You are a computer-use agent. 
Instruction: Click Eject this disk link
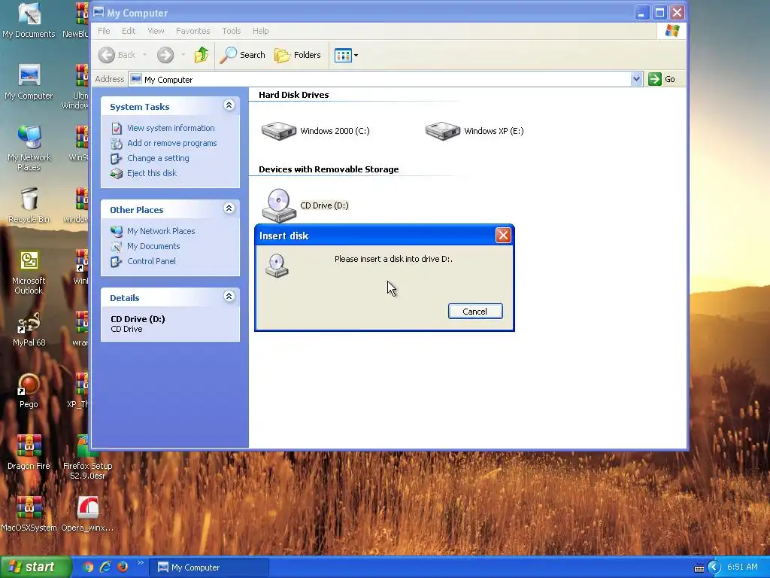pyautogui.click(x=152, y=173)
